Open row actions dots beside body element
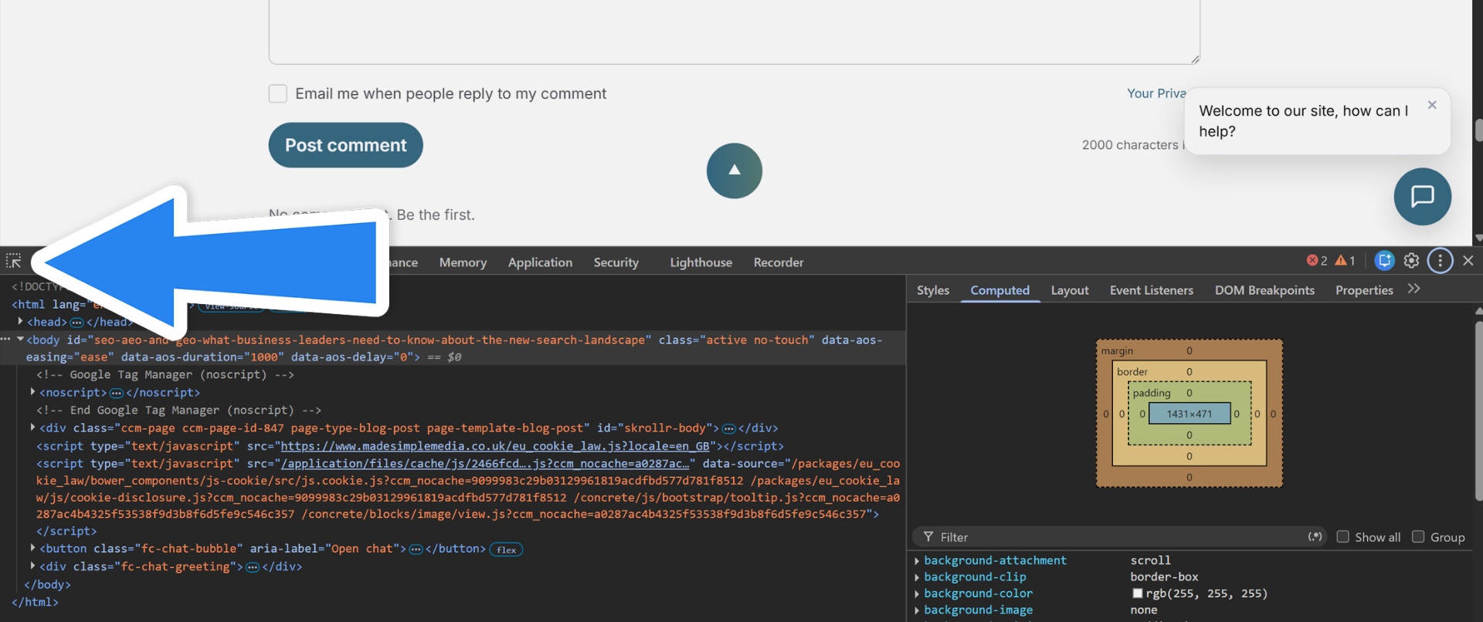The height and width of the screenshot is (622, 1483). 5,339
